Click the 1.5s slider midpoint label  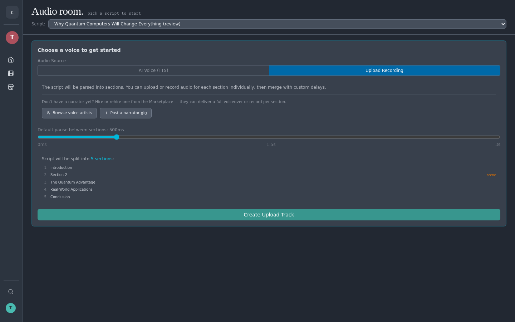[271, 145]
